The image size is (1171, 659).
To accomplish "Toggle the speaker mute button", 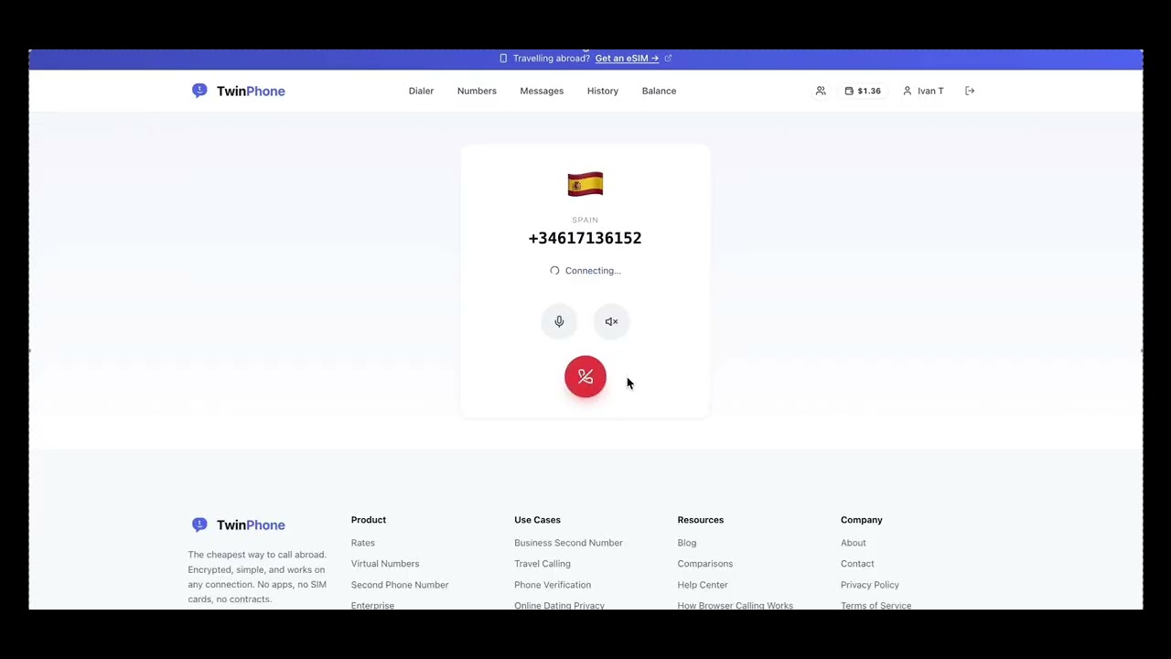I will pyautogui.click(x=611, y=321).
